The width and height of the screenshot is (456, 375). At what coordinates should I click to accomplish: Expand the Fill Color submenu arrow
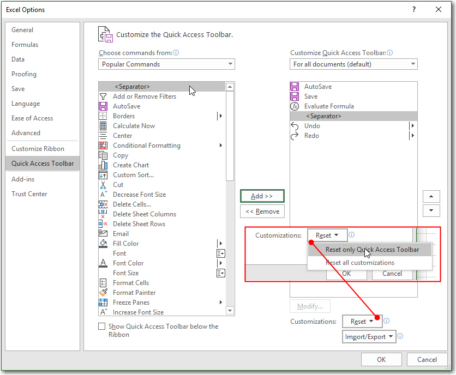coord(220,243)
